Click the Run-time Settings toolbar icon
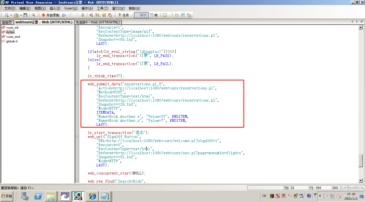 click(176, 15)
